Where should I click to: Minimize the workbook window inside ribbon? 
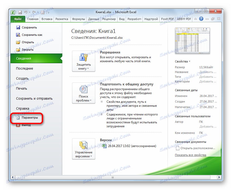coord(207,19)
